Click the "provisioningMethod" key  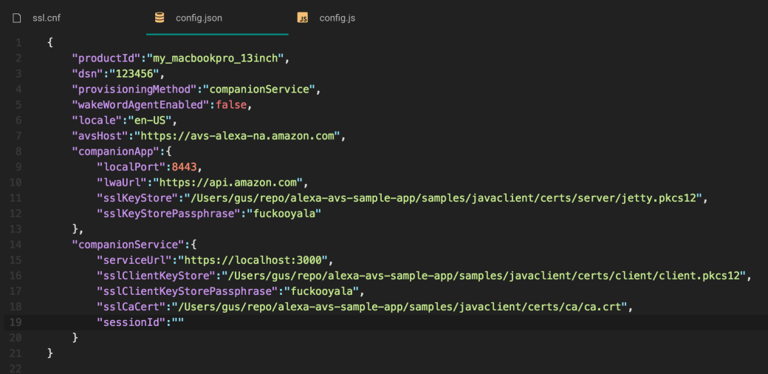click(x=134, y=89)
